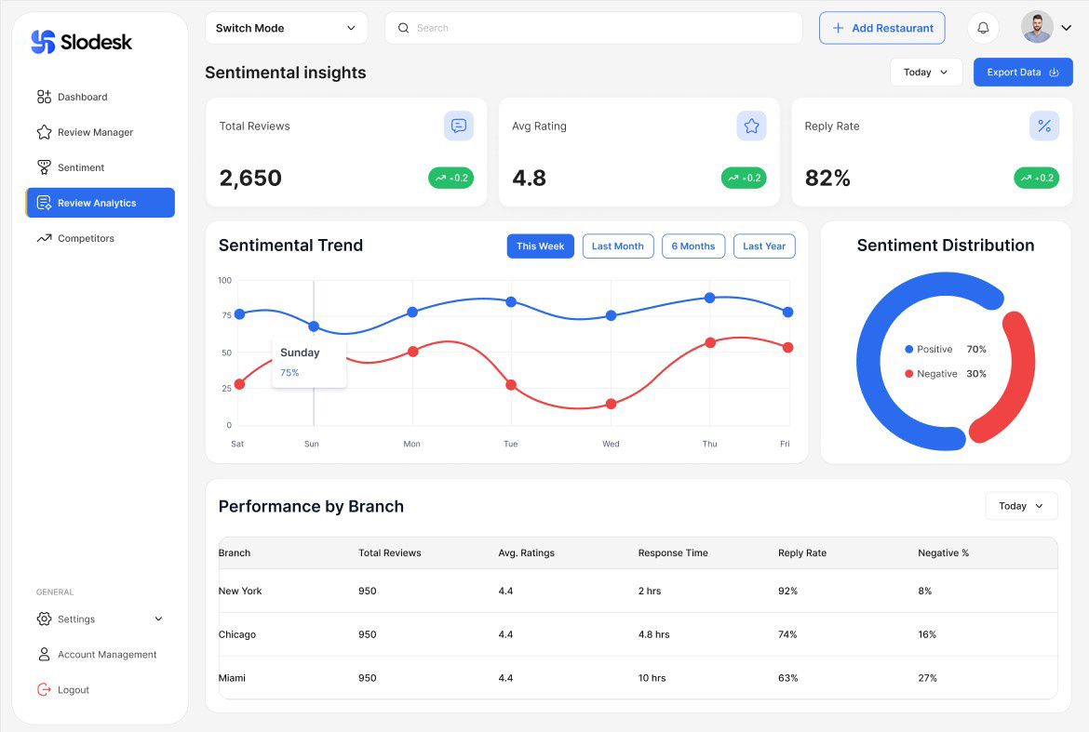Open notifications via the bell icon
Image resolution: width=1089 pixels, height=732 pixels.
(x=982, y=27)
